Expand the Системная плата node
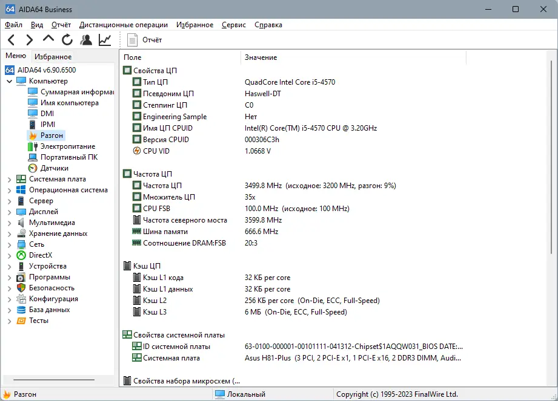This screenshot has width=558, height=401. (9, 180)
